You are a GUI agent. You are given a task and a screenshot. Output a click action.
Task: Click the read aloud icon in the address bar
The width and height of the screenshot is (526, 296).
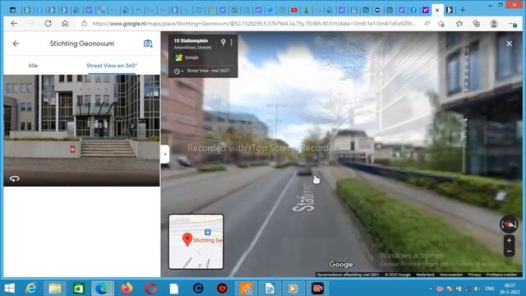pos(427,24)
